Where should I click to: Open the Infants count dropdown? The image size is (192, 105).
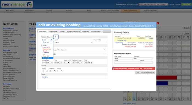coord(60,71)
